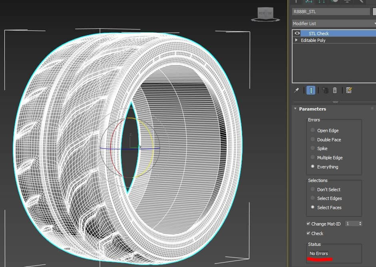376x267 pixels.
Task: Select the Everything error option
Action: click(x=312, y=166)
